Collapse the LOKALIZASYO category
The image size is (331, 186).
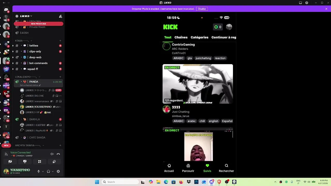point(28,77)
